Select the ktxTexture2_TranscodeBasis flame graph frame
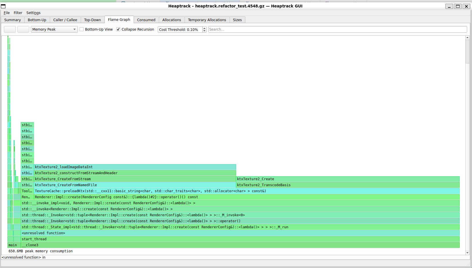472x268 pixels. [x=347, y=185]
